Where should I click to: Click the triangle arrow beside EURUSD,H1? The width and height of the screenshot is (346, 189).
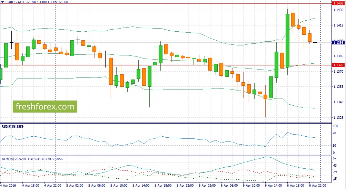[x=2, y=2]
